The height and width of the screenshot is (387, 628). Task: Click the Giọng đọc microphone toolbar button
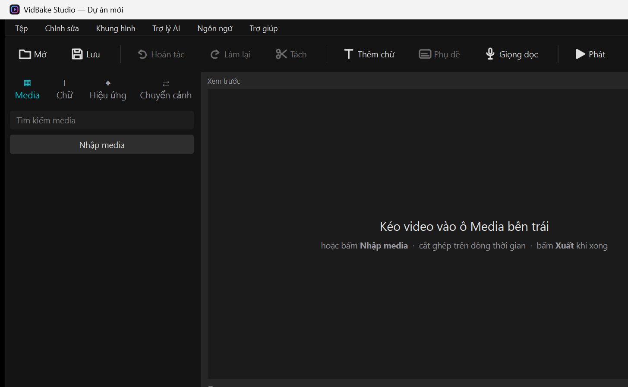tap(512, 54)
